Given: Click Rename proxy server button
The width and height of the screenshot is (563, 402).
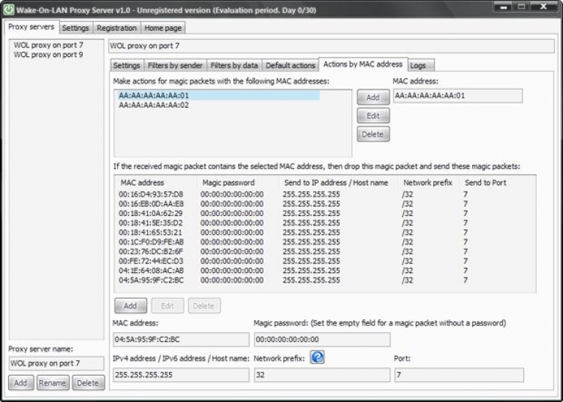Looking at the screenshot, I should (x=53, y=382).
